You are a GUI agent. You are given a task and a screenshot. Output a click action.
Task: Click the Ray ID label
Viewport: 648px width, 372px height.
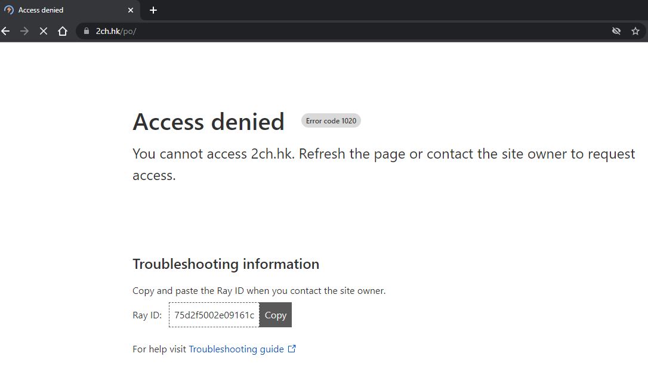coord(147,315)
